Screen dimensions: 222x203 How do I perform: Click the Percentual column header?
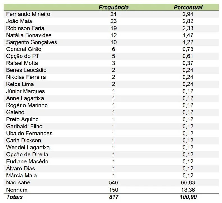coord(188,8)
